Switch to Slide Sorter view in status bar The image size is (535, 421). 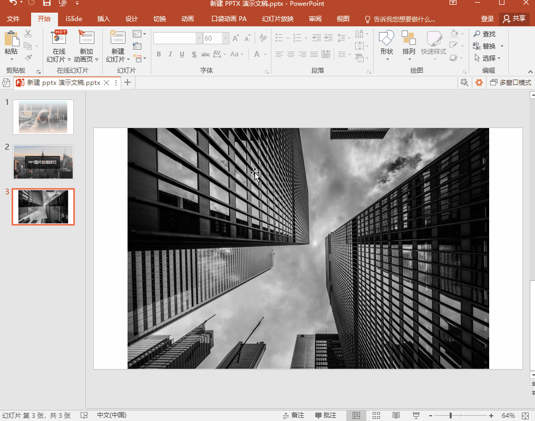(376, 415)
